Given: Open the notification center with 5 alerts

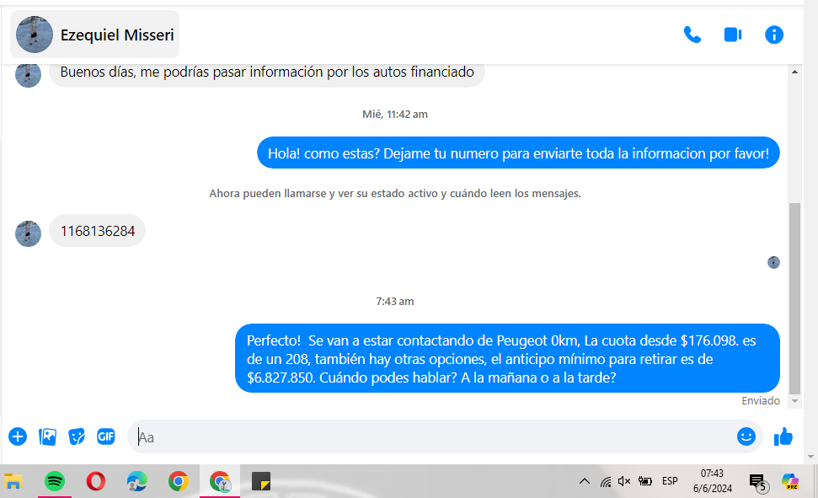Looking at the screenshot, I should (x=758, y=482).
